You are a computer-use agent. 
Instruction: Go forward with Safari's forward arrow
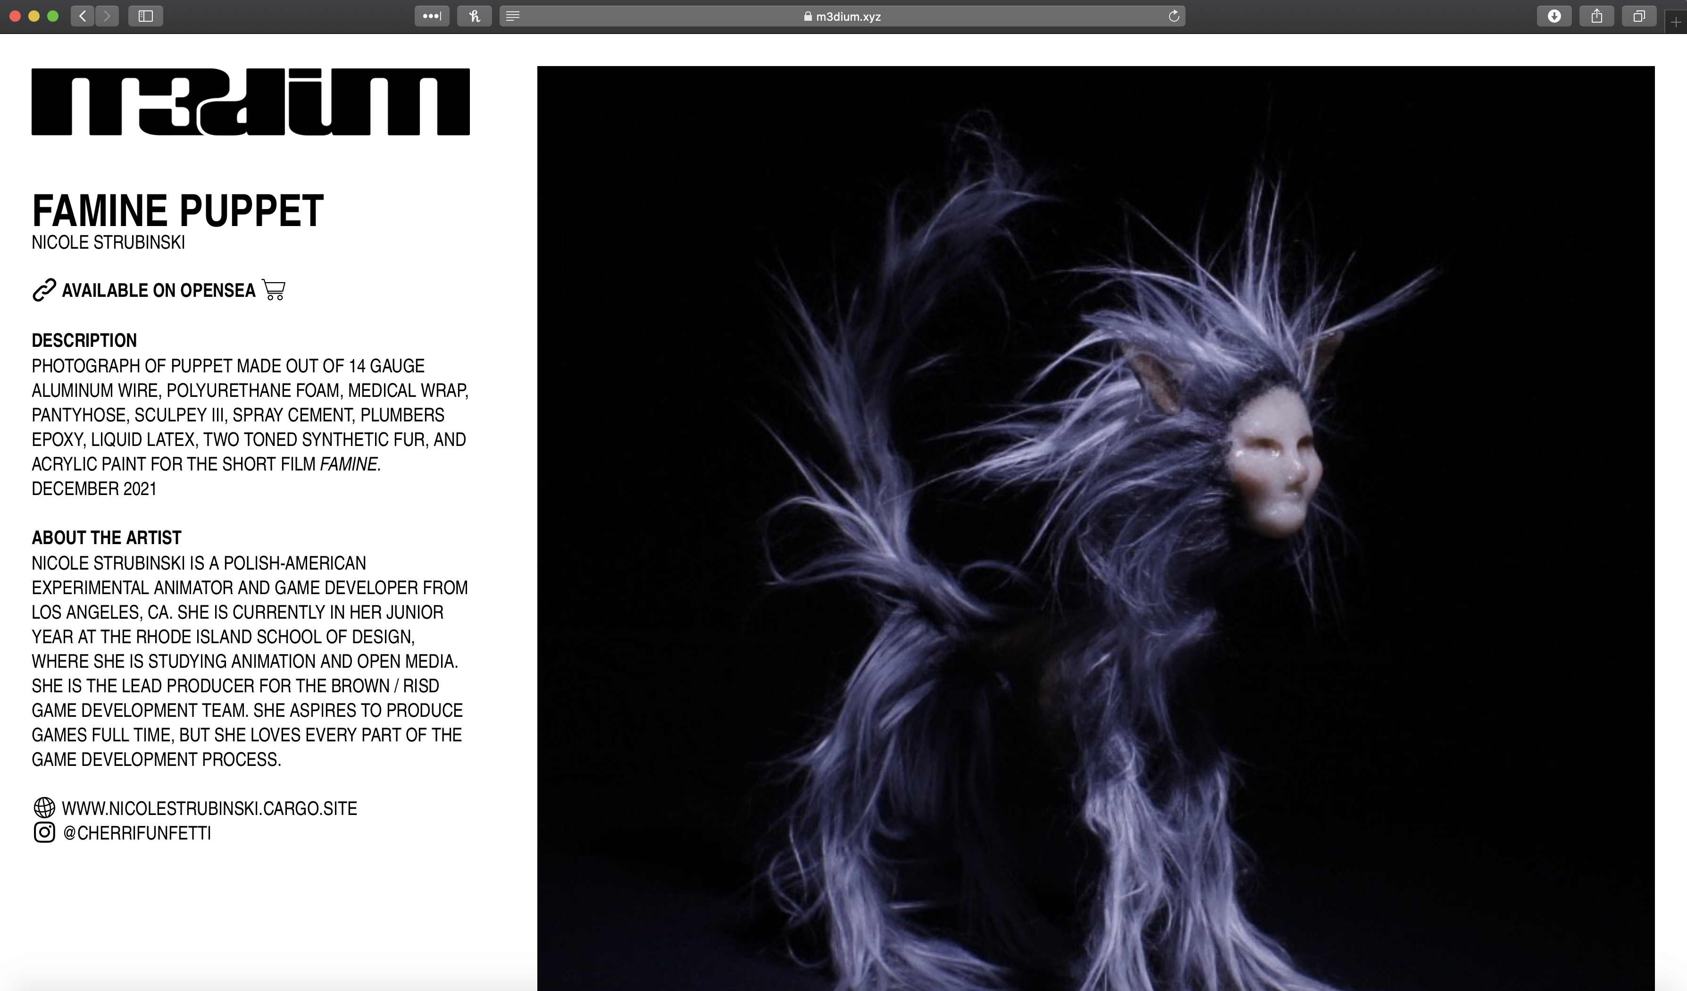[x=107, y=16]
